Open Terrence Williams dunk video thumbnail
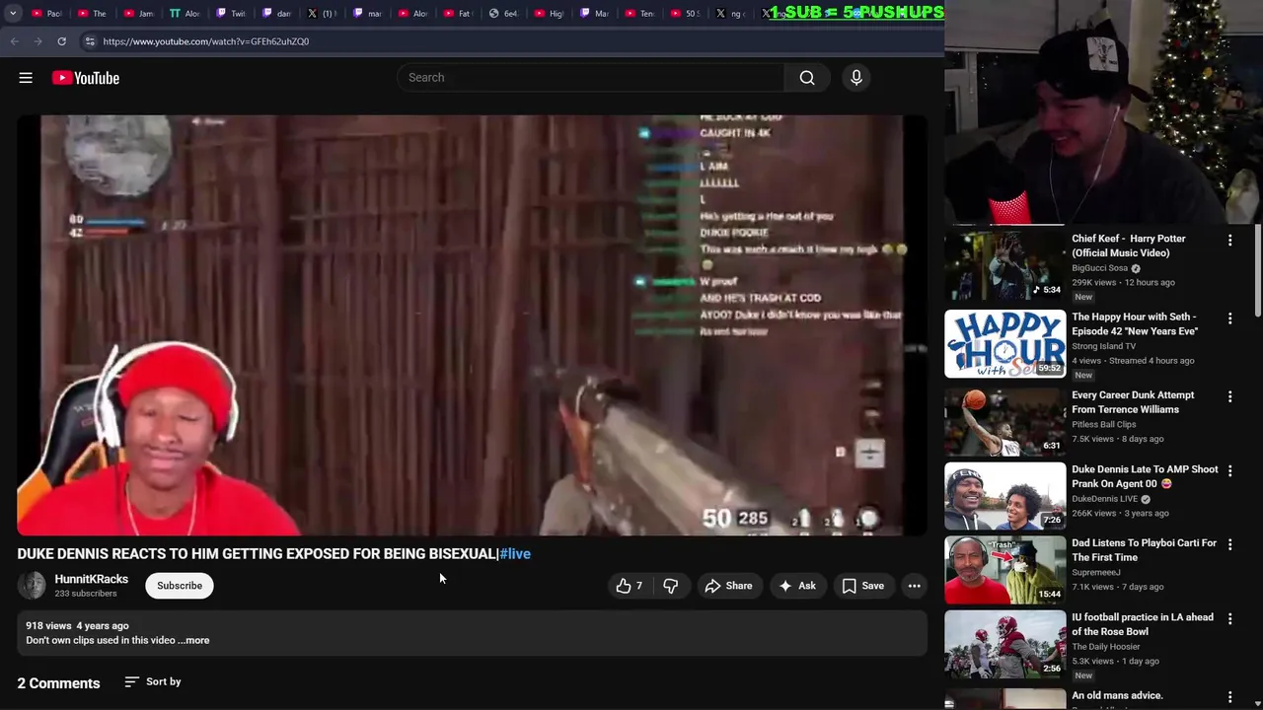Viewport: 1263px width, 710px height. tap(1004, 422)
